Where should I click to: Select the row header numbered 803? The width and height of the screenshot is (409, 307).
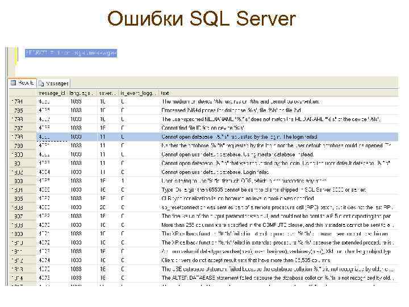click(22, 181)
